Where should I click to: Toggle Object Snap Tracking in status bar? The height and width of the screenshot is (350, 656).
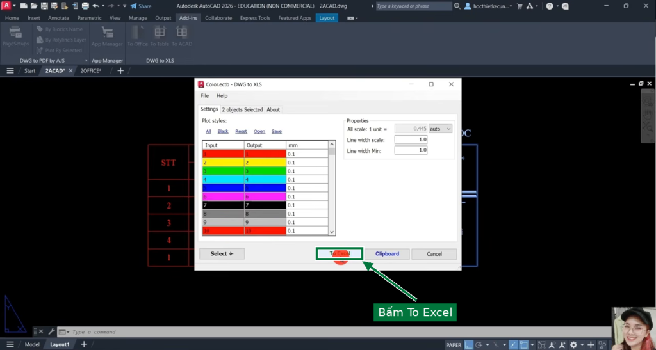pos(513,345)
